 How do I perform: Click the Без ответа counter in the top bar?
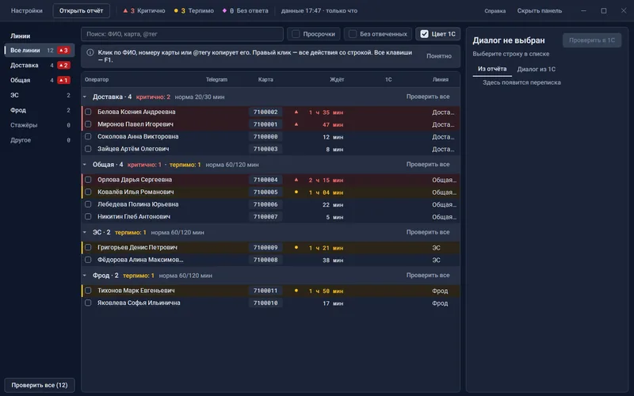click(x=245, y=11)
